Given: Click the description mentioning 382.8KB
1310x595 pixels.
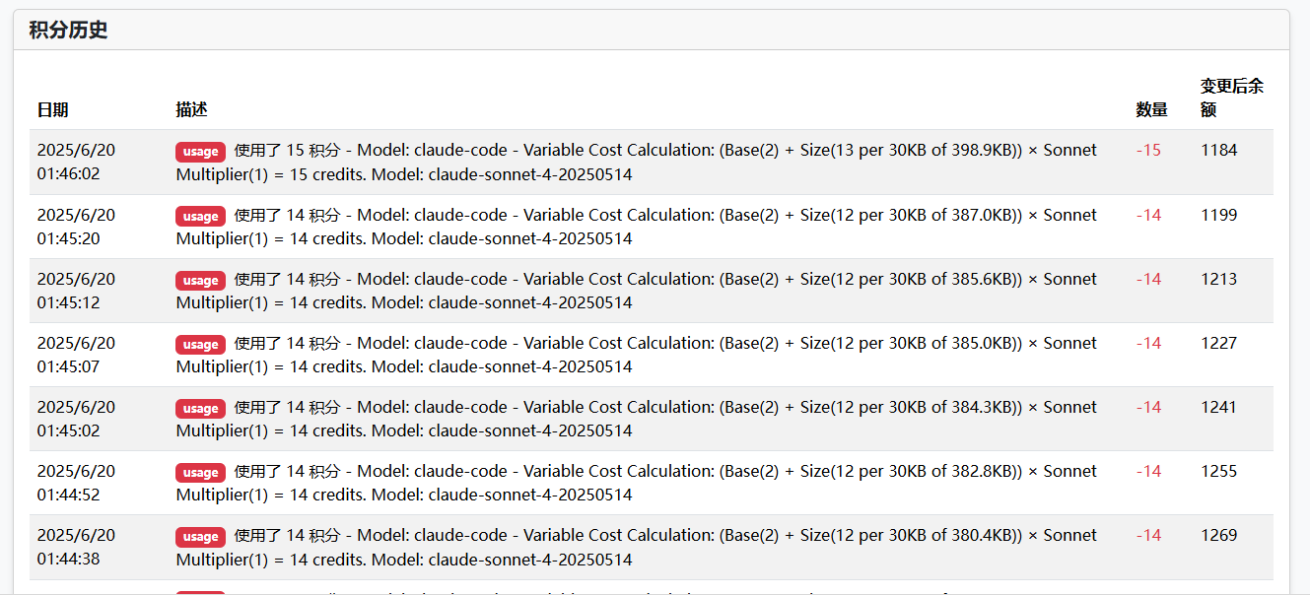Looking at the screenshot, I should [636, 483].
